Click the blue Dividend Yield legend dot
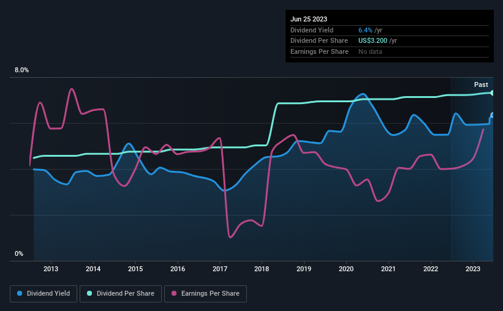This screenshot has height=311, width=503. pyautogui.click(x=20, y=293)
